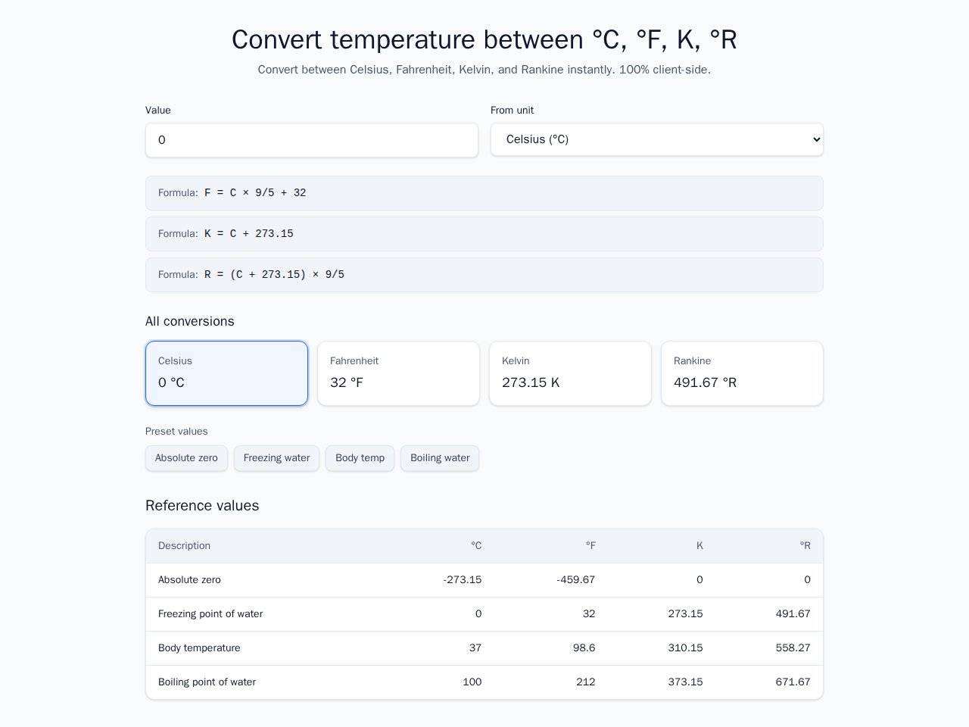Click the Value input field

(312, 140)
